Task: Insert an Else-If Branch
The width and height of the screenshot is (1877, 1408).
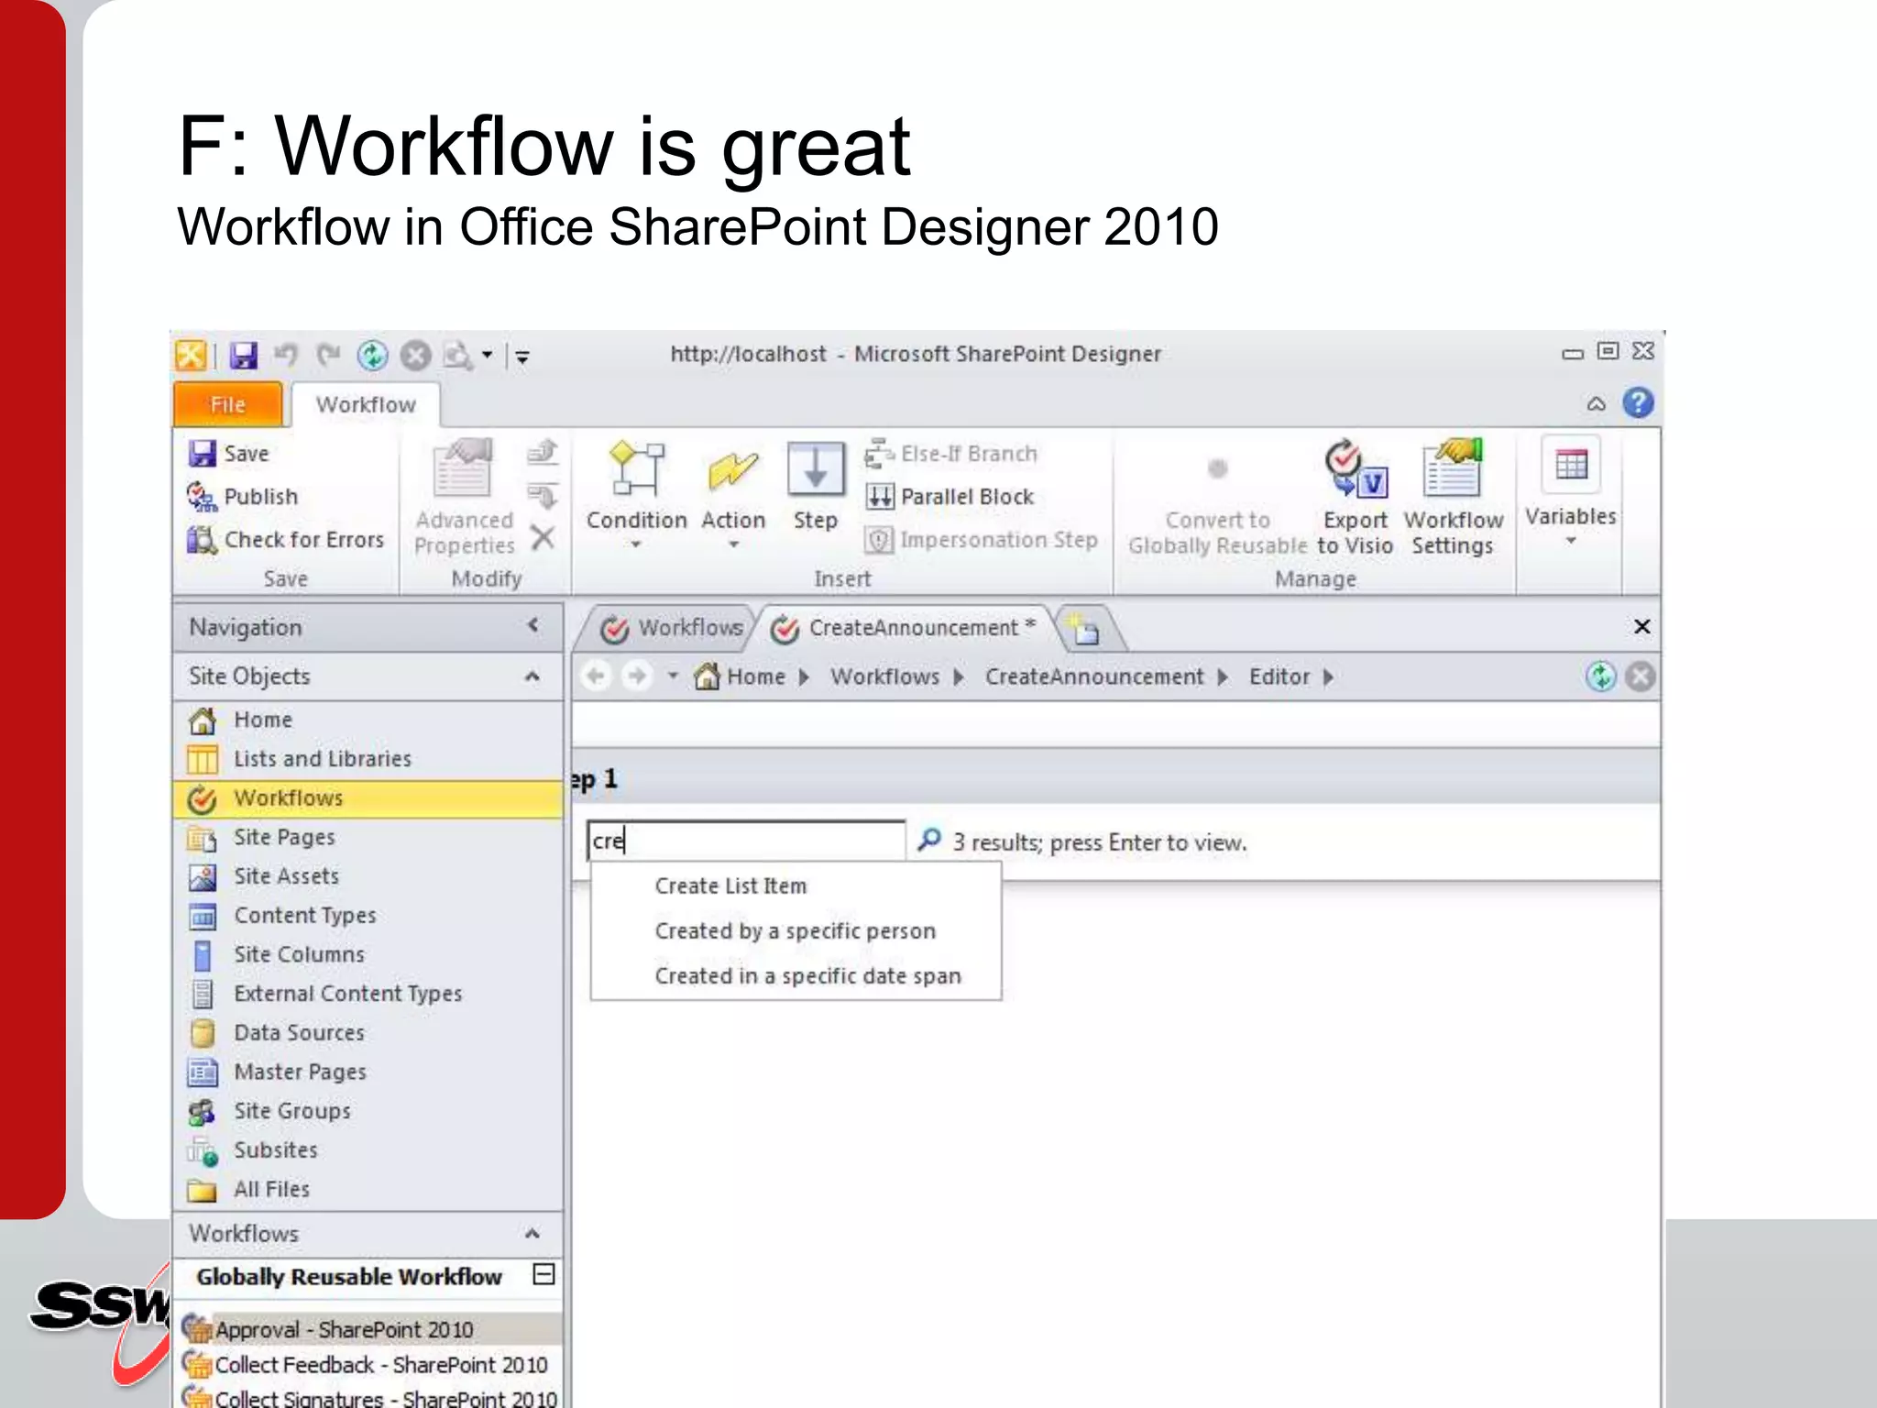Action: point(951,454)
